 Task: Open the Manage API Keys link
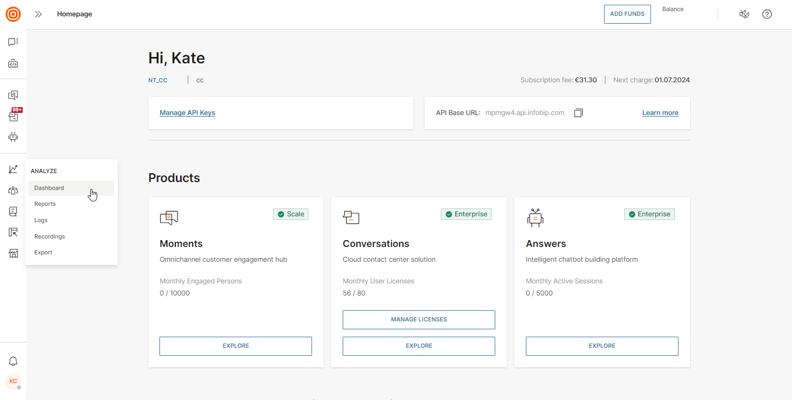(x=187, y=113)
